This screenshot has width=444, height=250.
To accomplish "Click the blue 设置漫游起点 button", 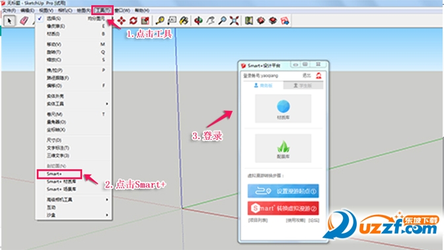I will tap(283, 191).
